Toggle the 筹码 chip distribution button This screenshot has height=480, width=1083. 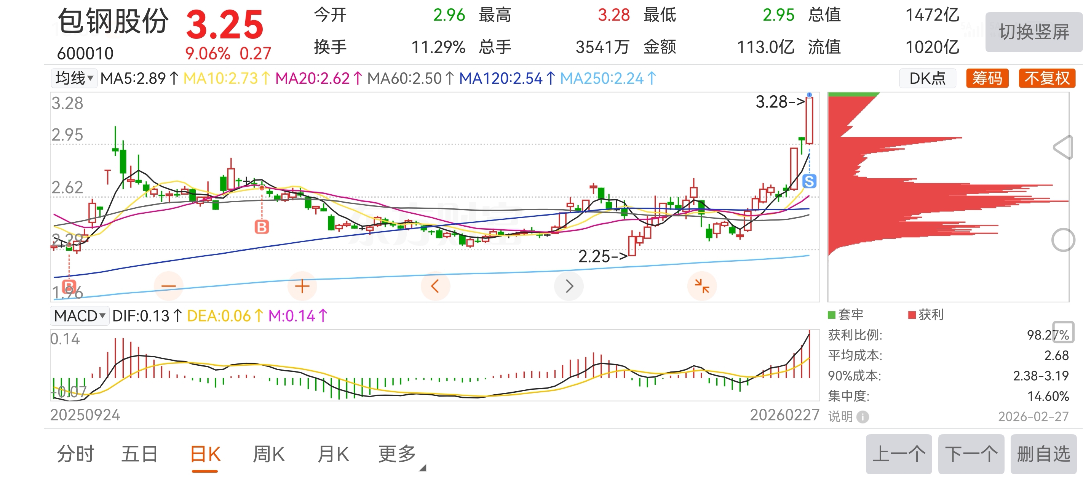[987, 78]
